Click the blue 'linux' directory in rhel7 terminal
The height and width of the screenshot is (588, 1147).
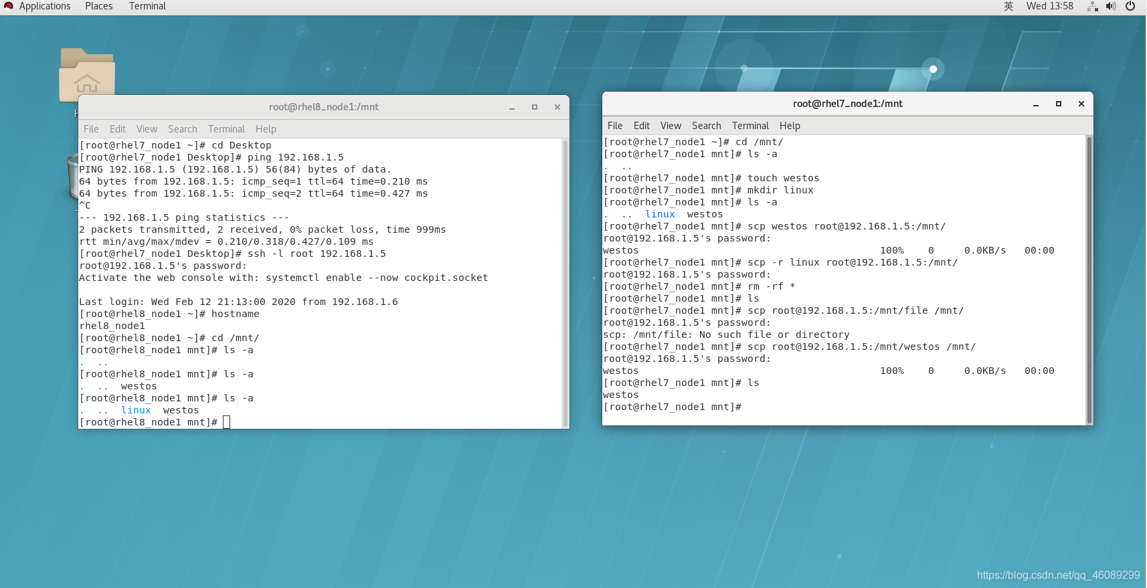pyautogui.click(x=660, y=214)
